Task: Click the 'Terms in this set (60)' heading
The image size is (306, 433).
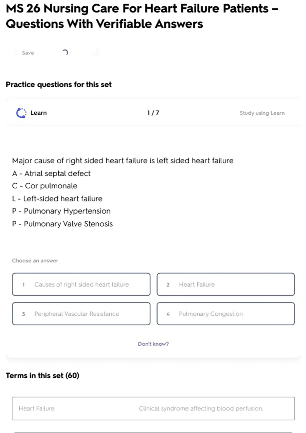Action: coord(43,375)
